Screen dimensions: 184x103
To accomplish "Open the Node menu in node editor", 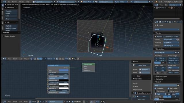I will [x=26, y=102].
